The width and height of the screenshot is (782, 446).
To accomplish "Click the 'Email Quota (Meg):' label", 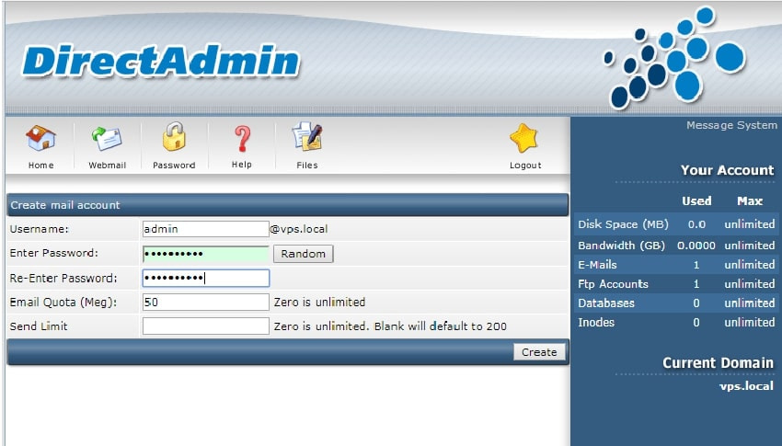I will pyautogui.click(x=63, y=303).
